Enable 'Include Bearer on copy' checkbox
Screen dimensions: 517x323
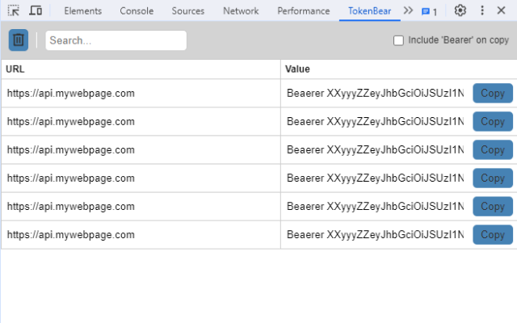point(398,40)
